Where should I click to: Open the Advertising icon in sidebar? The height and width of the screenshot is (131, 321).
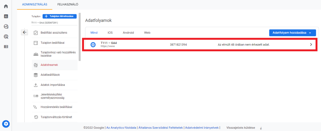pyautogui.click(x=6, y=36)
